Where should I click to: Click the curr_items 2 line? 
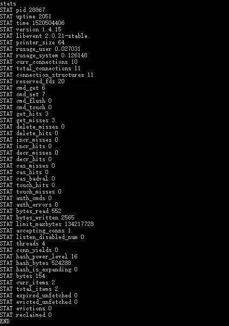[x=28, y=282]
